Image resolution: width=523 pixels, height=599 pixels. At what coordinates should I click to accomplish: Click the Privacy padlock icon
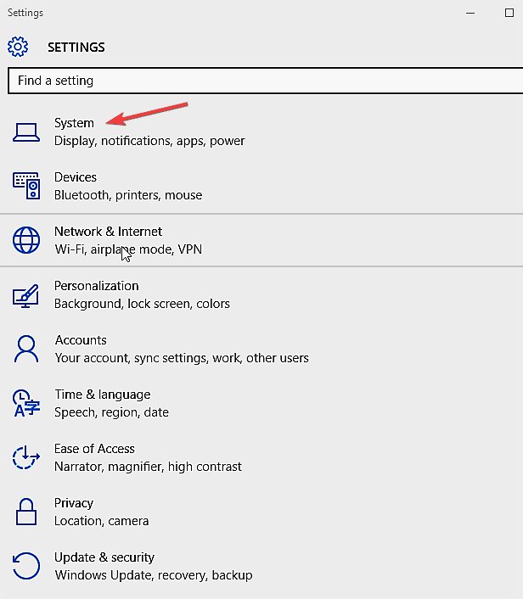[x=26, y=512]
